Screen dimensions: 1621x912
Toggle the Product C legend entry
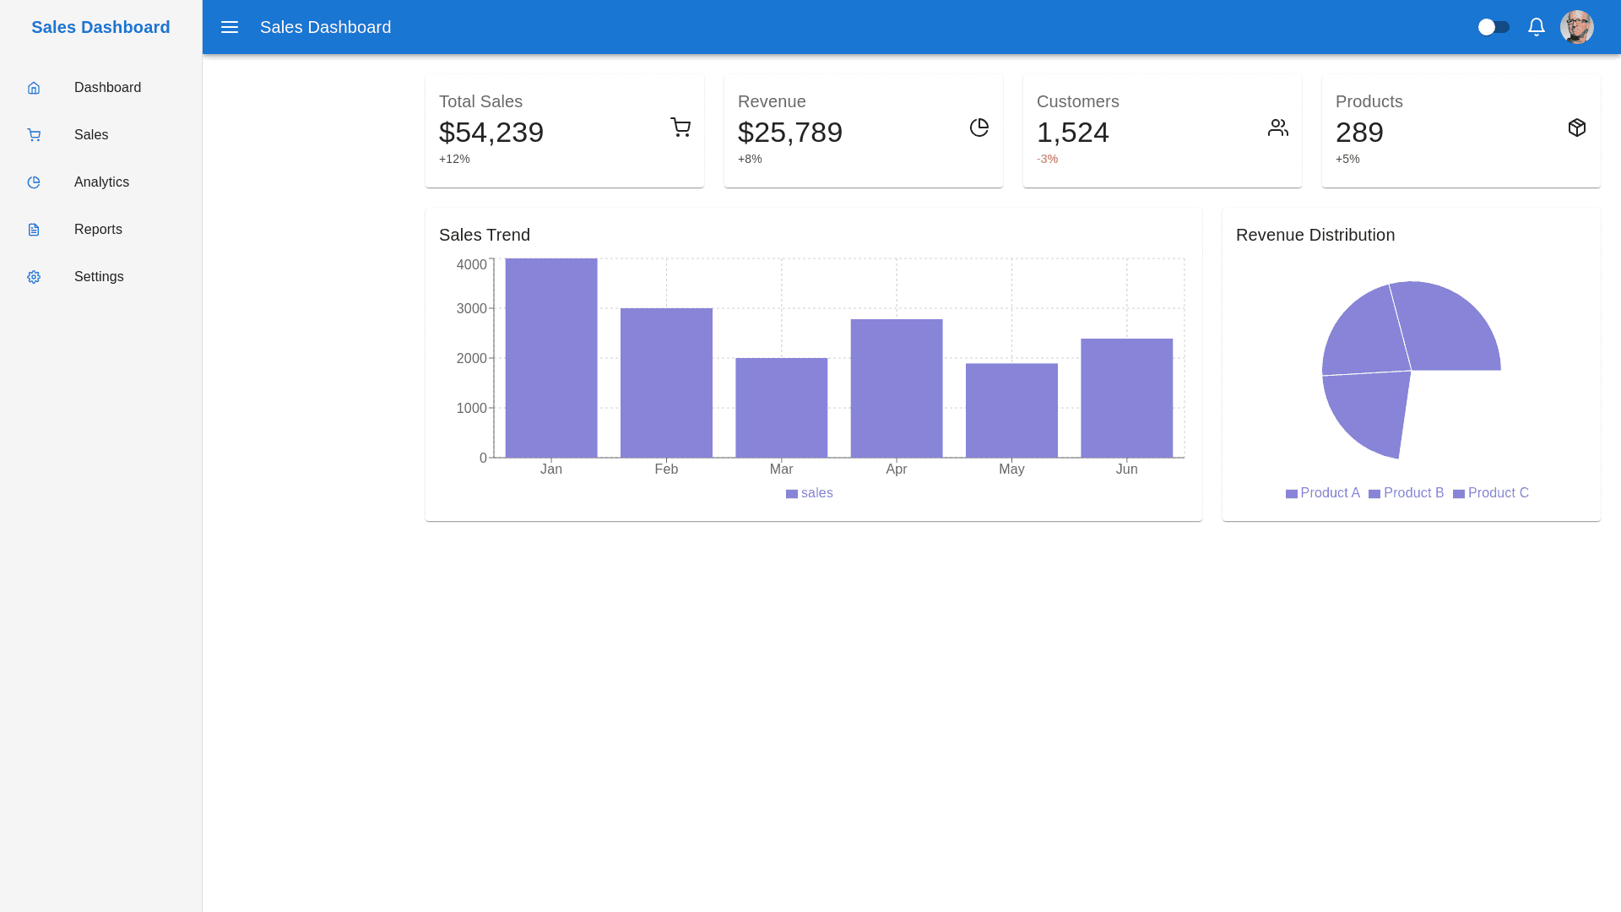tap(1491, 493)
